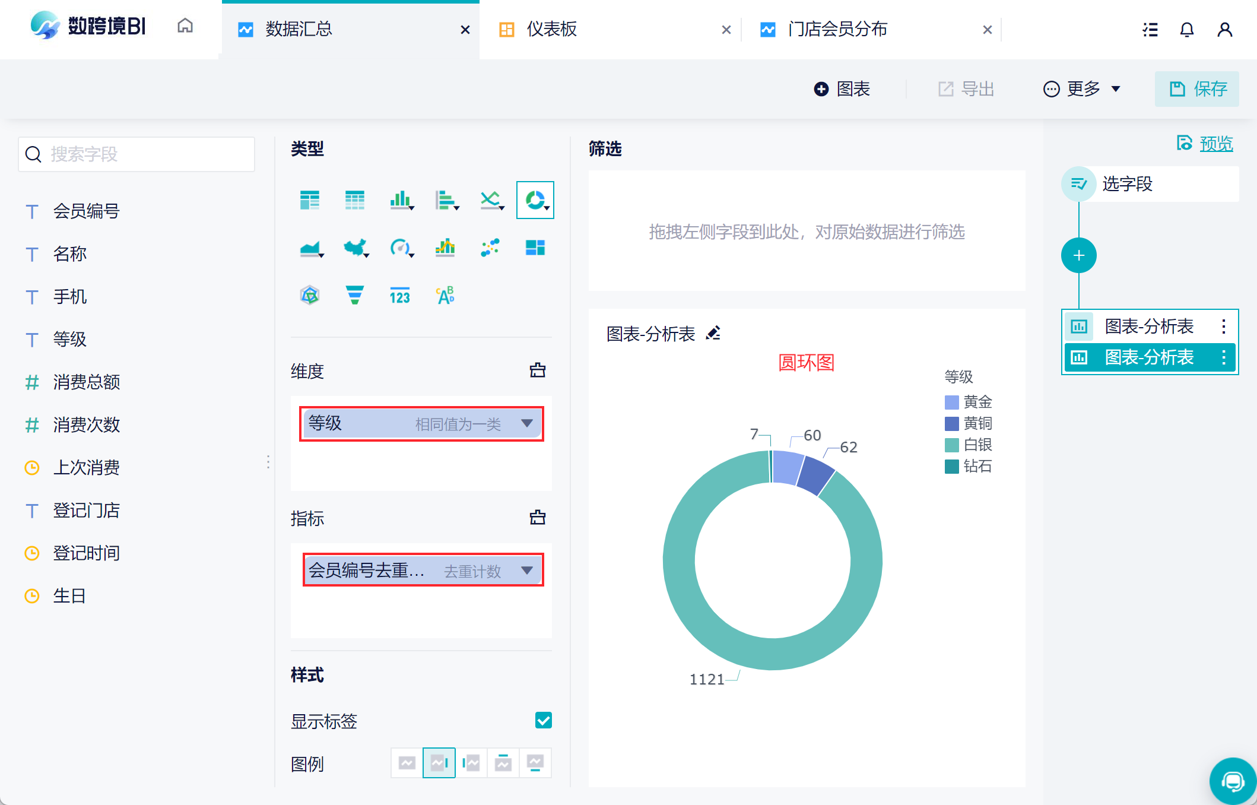Click the 保存 button
The height and width of the screenshot is (805, 1257).
pos(1197,89)
